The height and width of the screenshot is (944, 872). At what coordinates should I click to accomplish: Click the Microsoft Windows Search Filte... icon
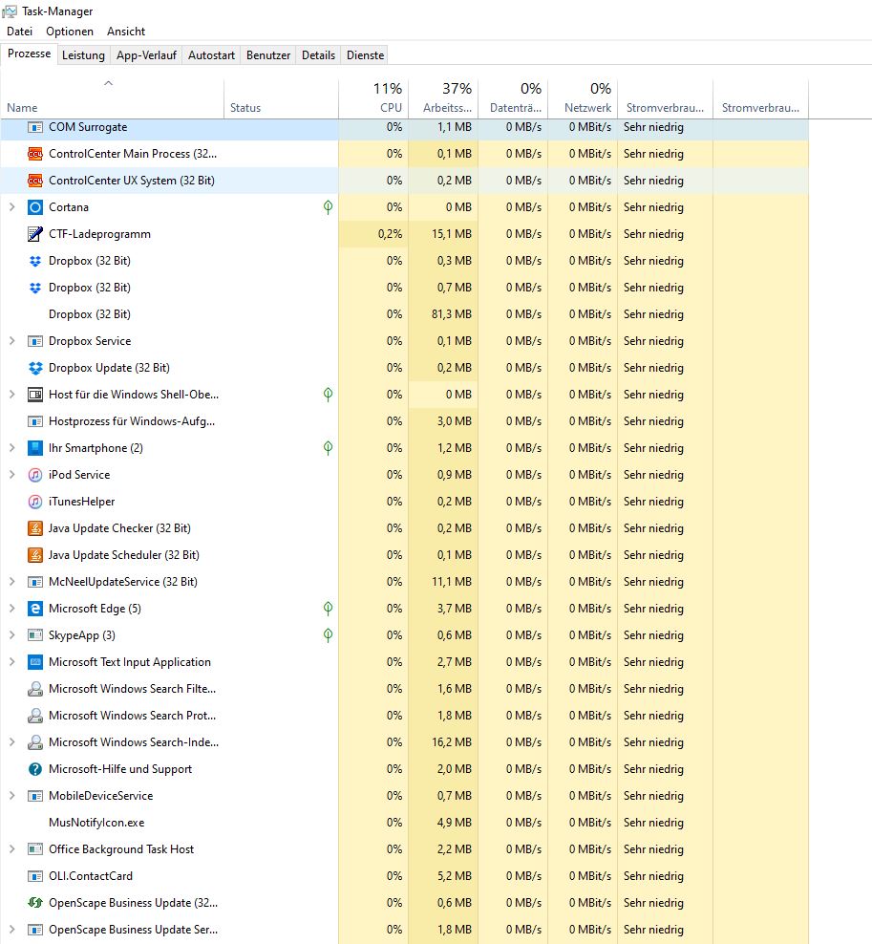pyautogui.click(x=35, y=688)
